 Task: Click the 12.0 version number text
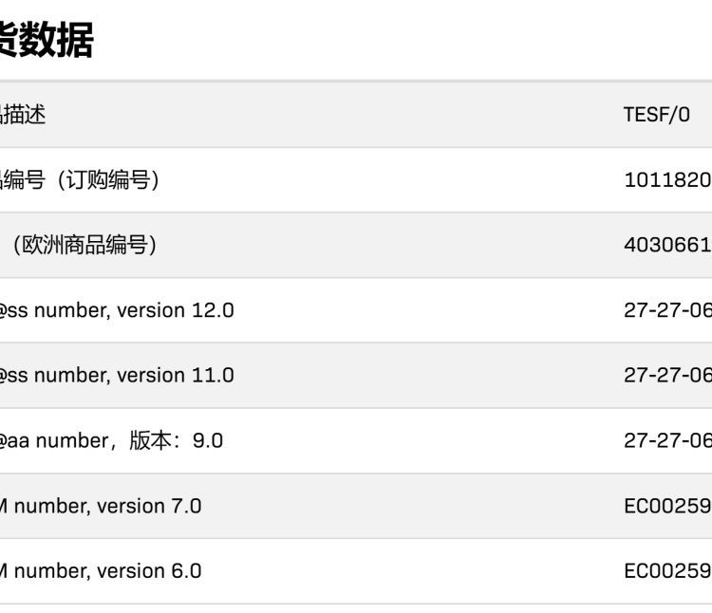(x=213, y=310)
